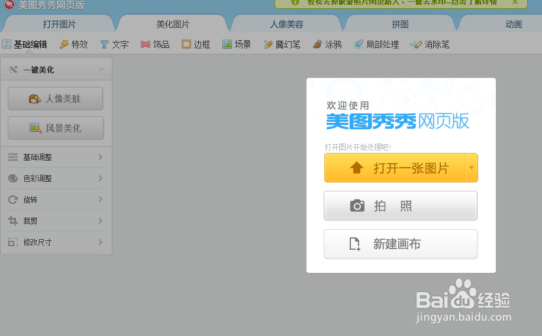542x336 pixels.
Task: Open dropdown arrow beside 打开一张图片
Action: click(472, 168)
